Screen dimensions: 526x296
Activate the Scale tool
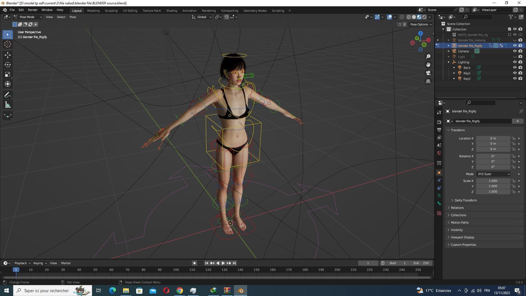(8, 75)
